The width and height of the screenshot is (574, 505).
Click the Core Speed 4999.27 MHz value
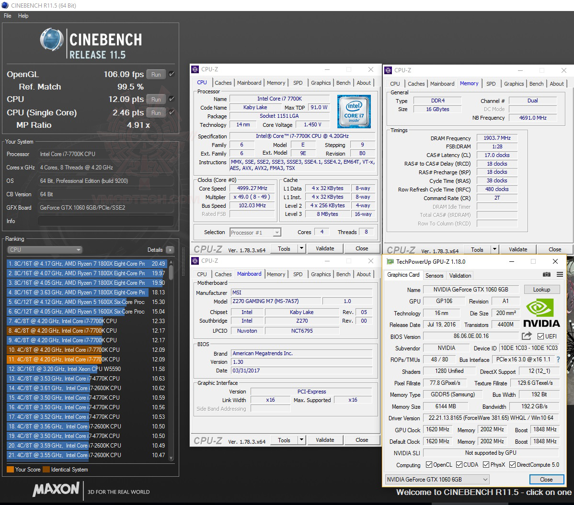click(x=252, y=188)
